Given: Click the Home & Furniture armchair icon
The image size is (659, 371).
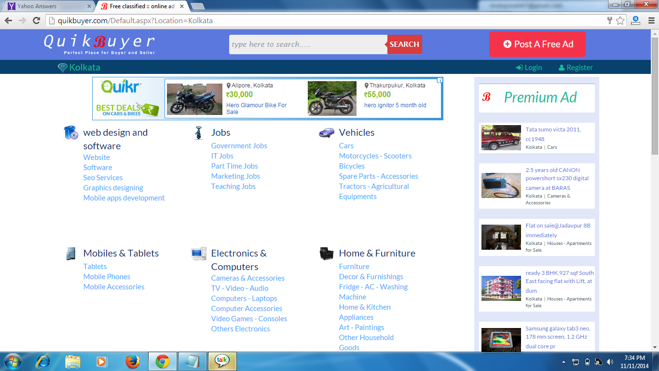Looking at the screenshot, I should pyautogui.click(x=327, y=253).
